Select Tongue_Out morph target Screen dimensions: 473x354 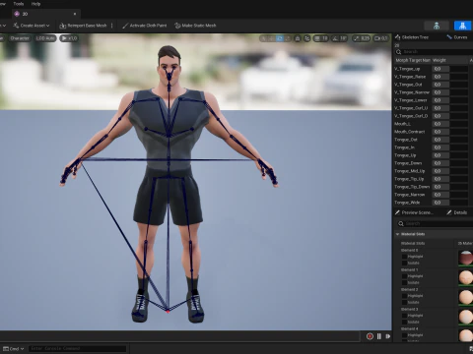(x=405, y=140)
